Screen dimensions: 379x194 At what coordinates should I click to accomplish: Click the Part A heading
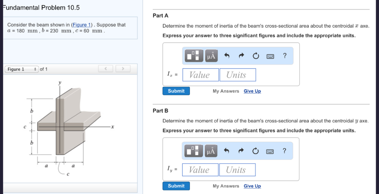(x=160, y=16)
